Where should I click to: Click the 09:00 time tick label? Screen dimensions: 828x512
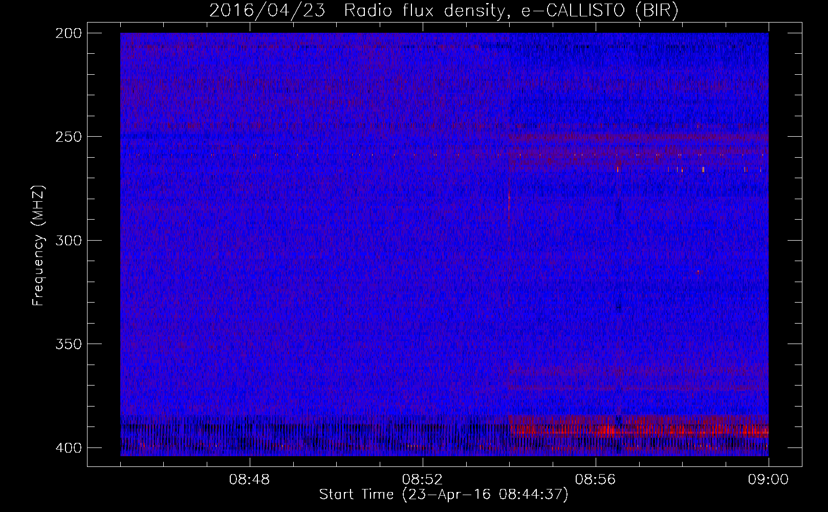pos(768,480)
